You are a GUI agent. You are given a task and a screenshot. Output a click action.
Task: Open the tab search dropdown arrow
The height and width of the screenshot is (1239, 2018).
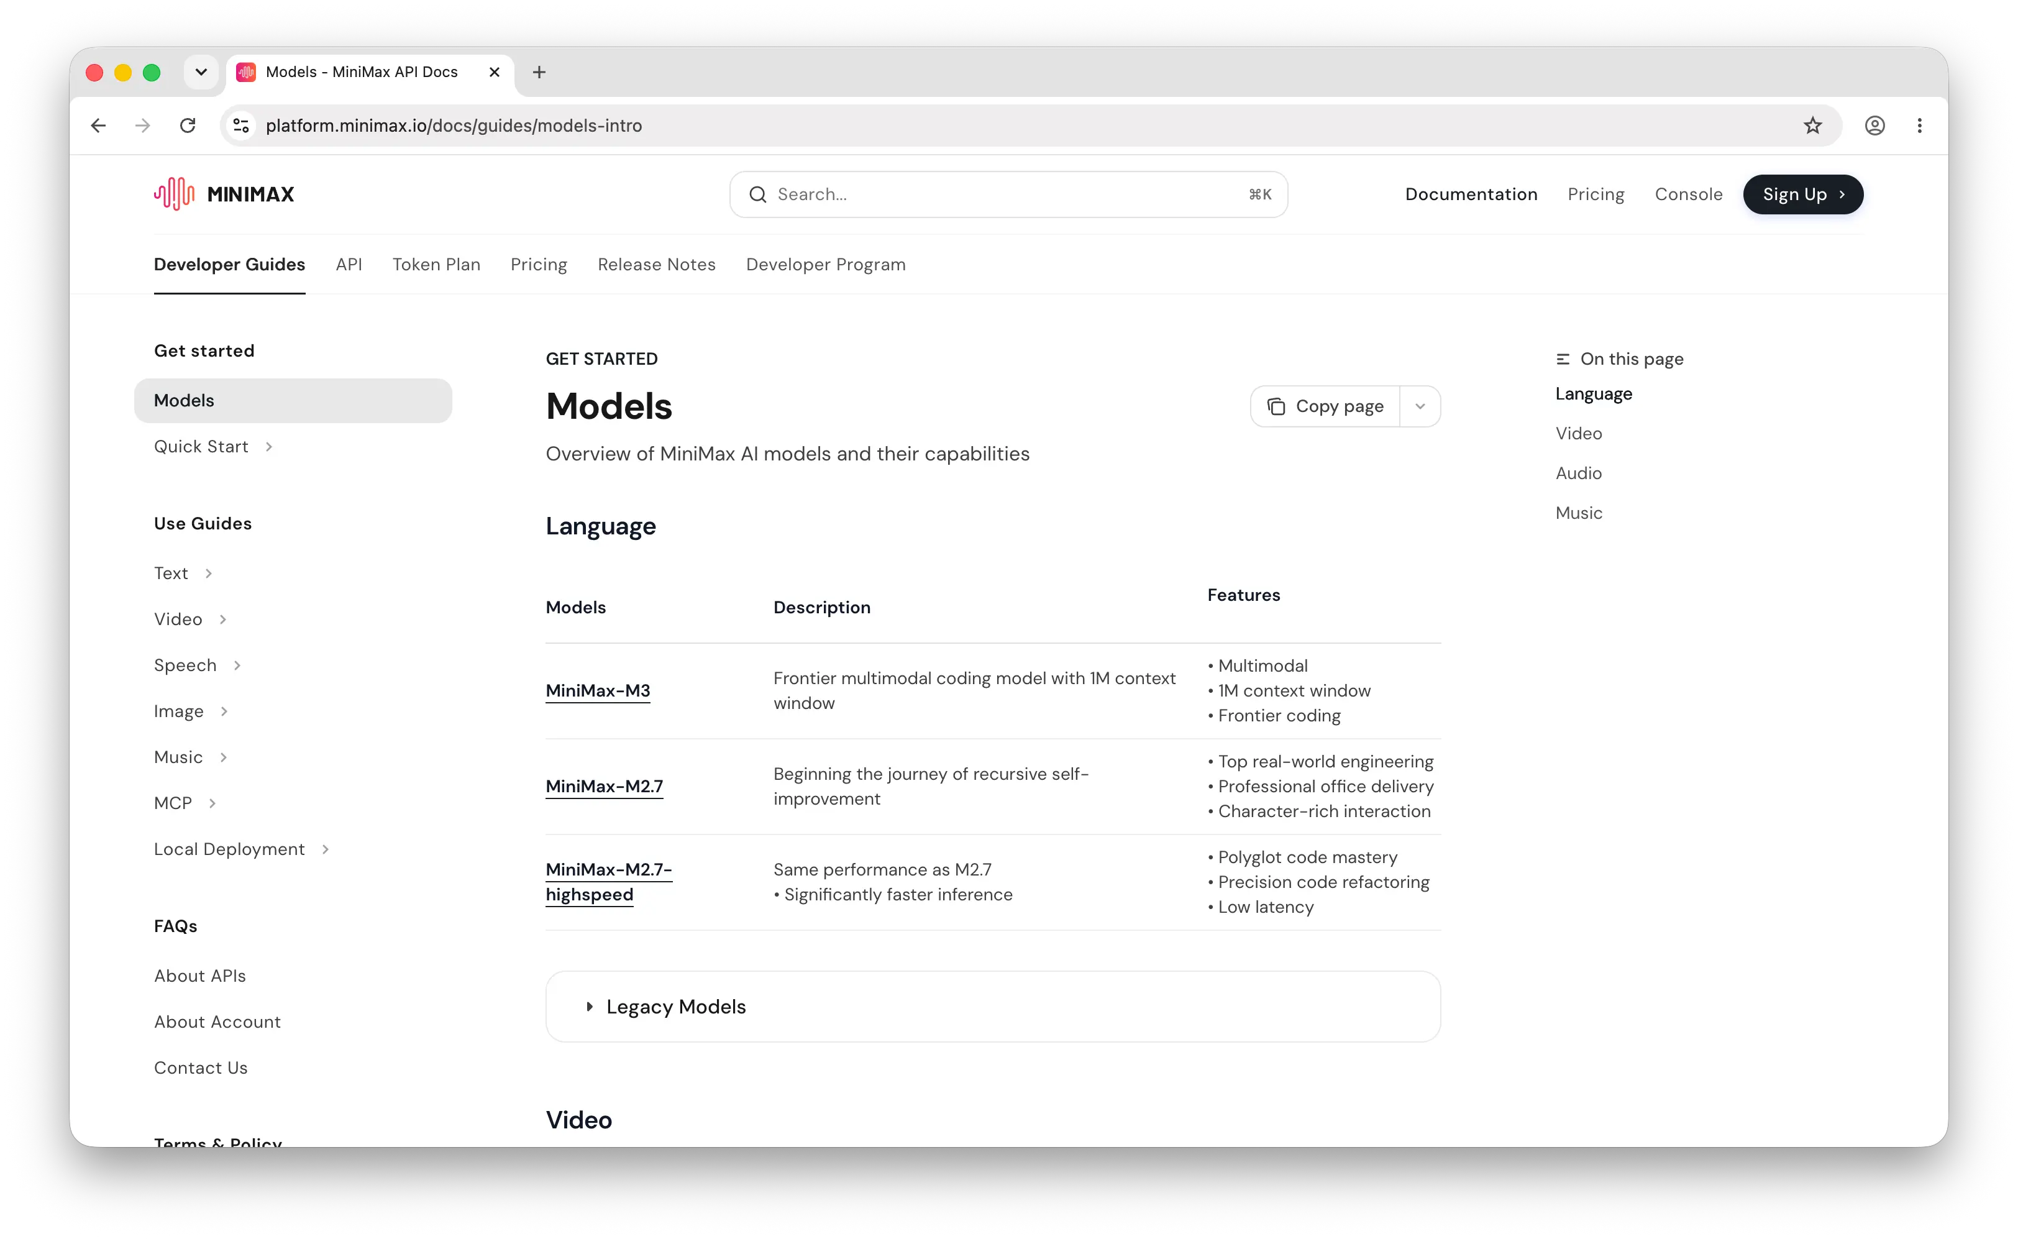pos(201,72)
